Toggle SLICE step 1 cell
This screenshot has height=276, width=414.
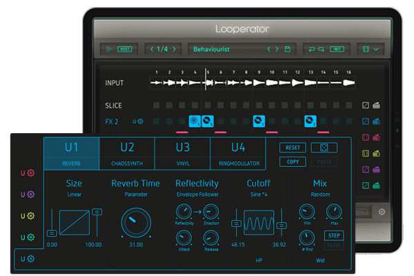point(157,106)
